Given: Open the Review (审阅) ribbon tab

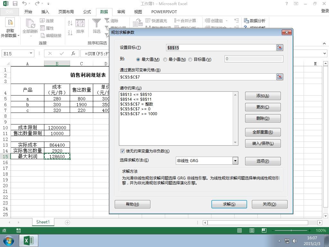Looking at the screenshot, I should (x=121, y=12).
